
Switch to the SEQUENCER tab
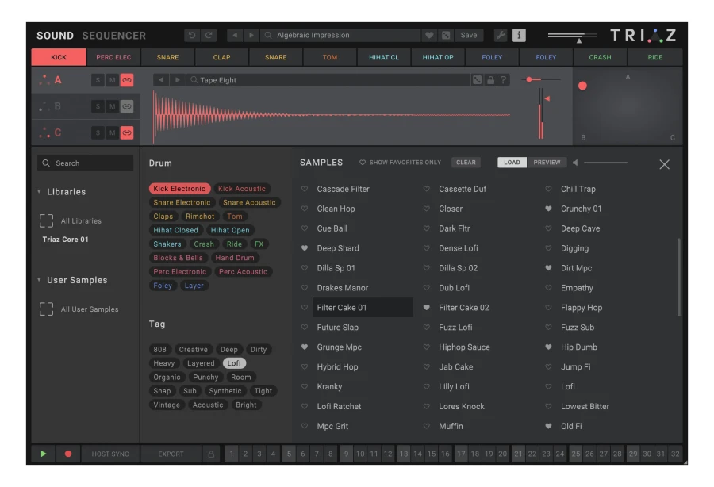pyautogui.click(x=113, y=36)
